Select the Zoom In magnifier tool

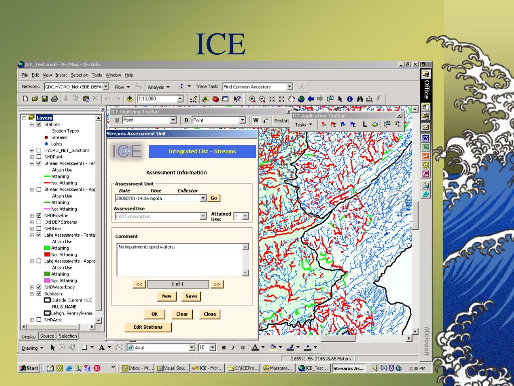[x=252, y=99]
